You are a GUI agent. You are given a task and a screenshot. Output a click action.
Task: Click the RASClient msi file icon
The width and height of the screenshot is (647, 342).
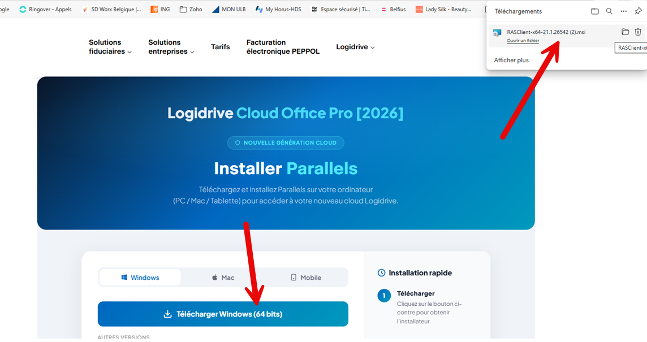click(x=497, y=33)
